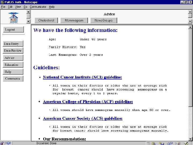Select the Advice sidebar button
Image resolution: width=193 pixels, height=145 pixels.
point(13,58)
